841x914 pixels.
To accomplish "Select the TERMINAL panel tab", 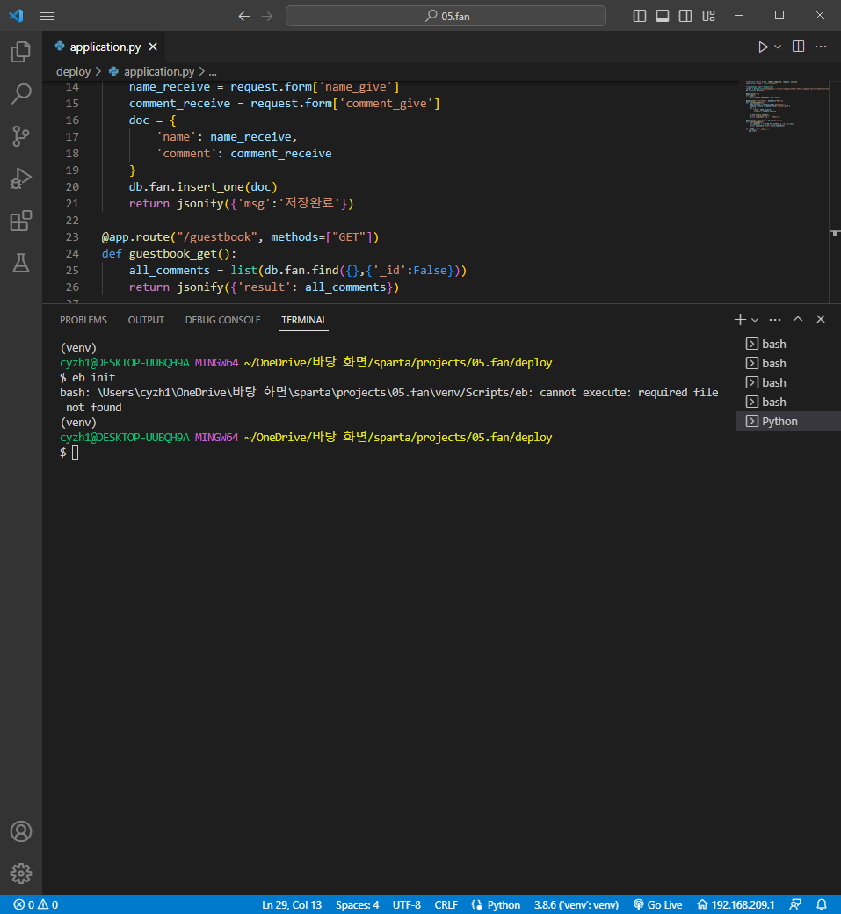I will point(304,320).
